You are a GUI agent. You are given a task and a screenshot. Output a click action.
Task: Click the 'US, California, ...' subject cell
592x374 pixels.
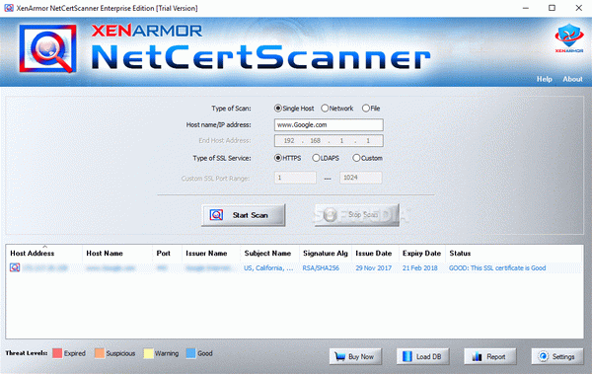[x=268, y=268]
